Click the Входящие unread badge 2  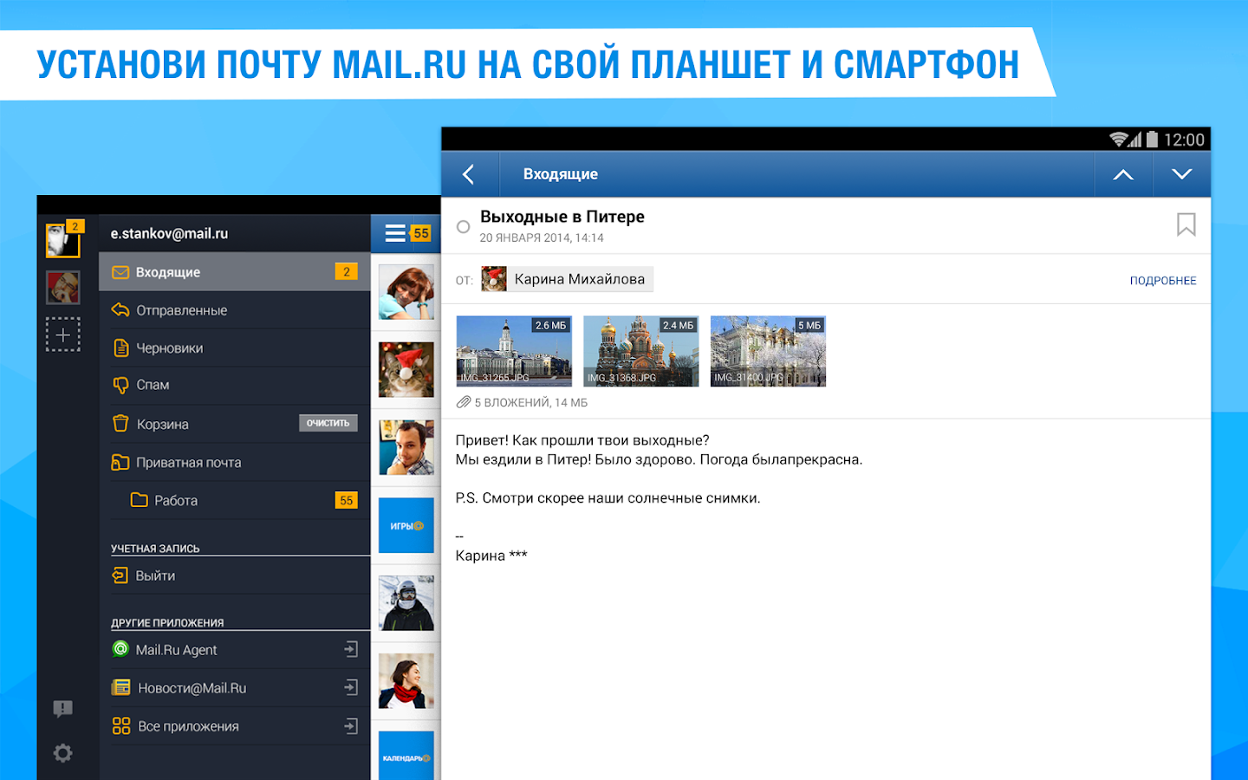coord(347,272)
